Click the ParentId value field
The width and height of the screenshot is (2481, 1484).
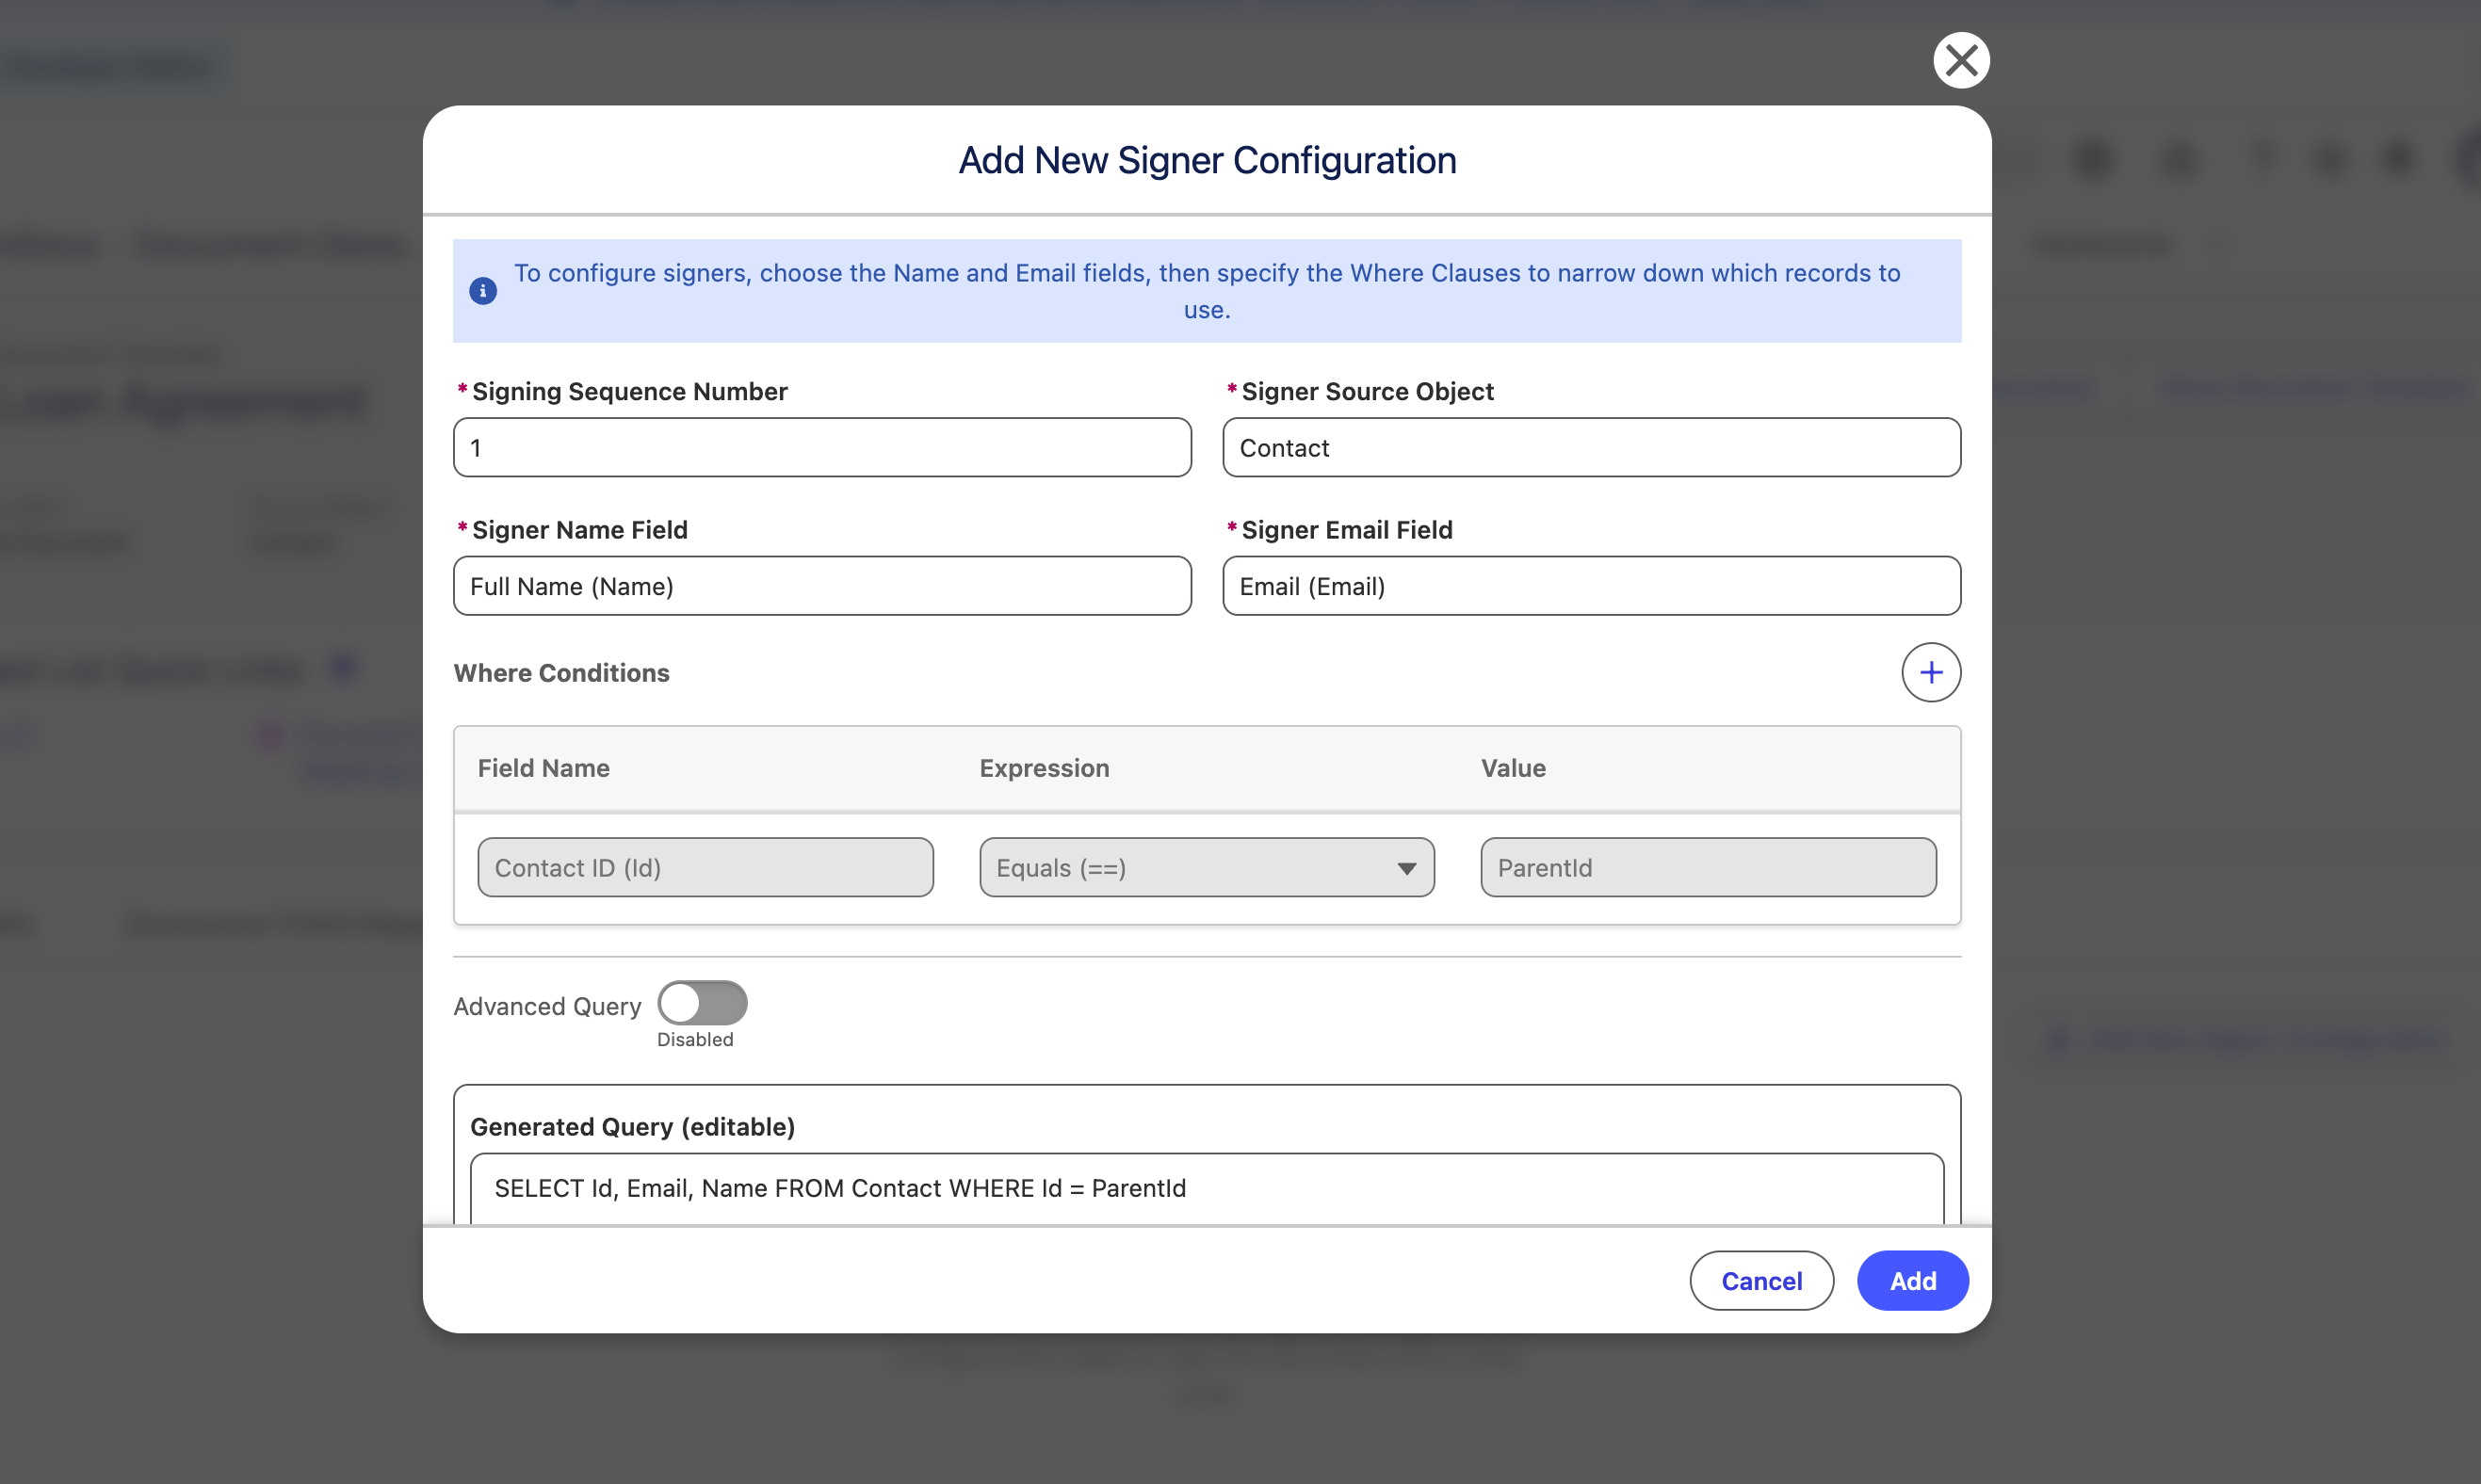1708,867
